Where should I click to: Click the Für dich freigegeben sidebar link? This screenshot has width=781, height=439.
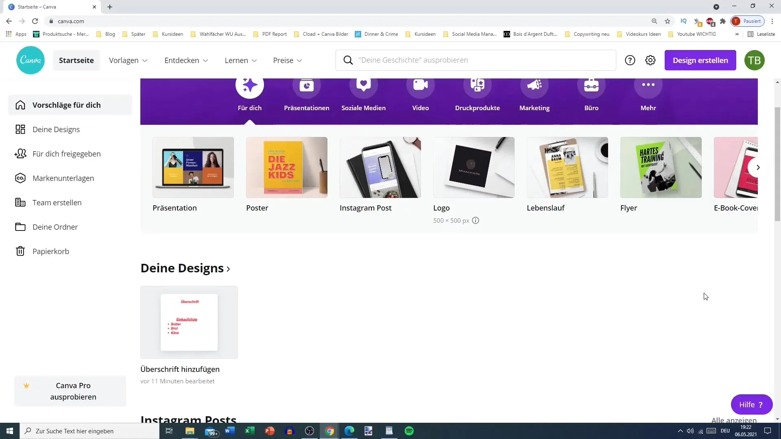coord(67,154)
